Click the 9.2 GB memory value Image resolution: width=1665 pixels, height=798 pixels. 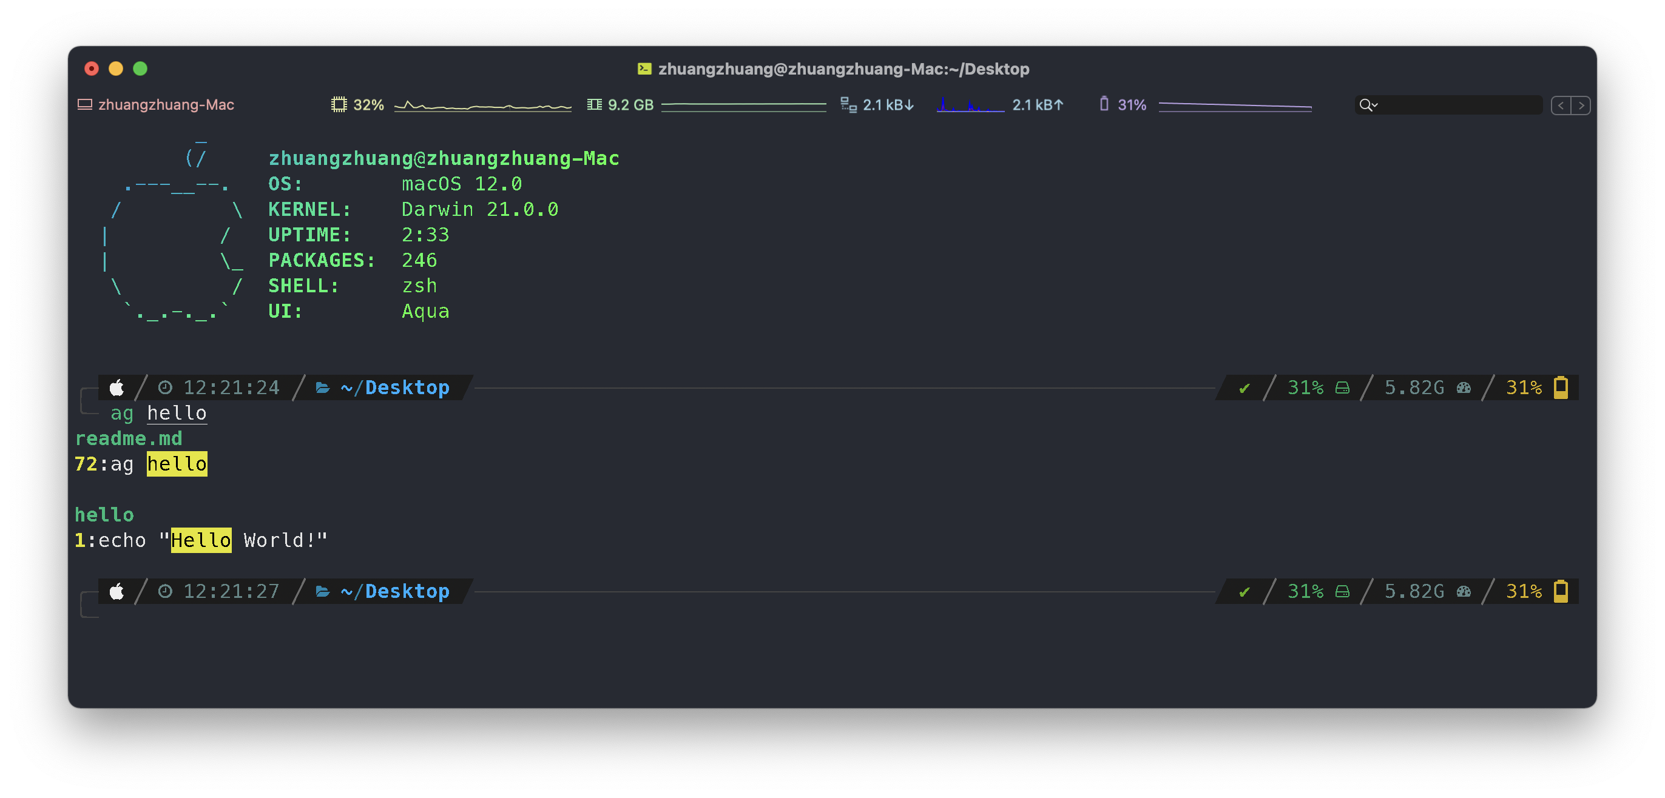[x=630, y=105]
